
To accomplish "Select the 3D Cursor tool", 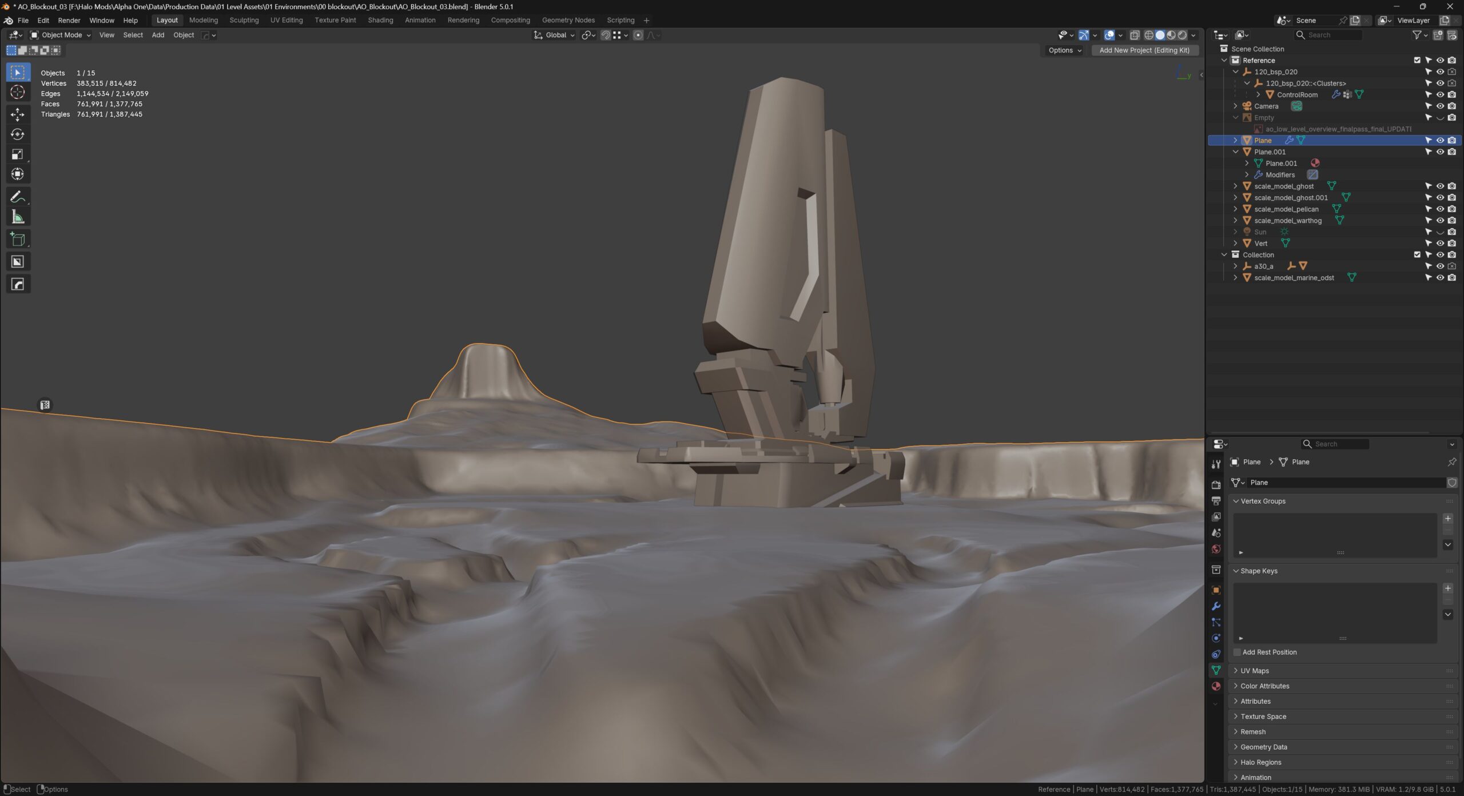I will coord(18,92).
